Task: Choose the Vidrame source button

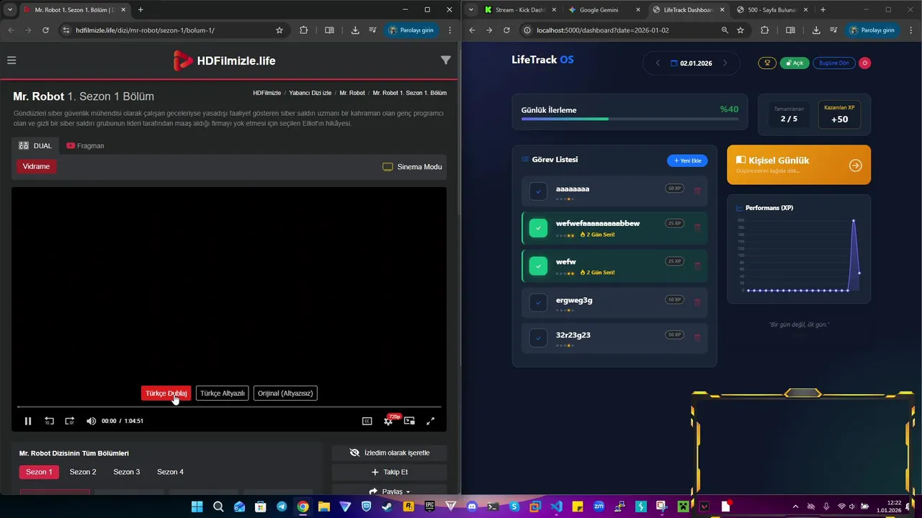Action: click(36, 166)
